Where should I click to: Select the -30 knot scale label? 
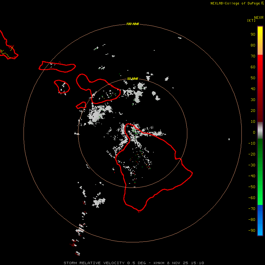[252, 165]
